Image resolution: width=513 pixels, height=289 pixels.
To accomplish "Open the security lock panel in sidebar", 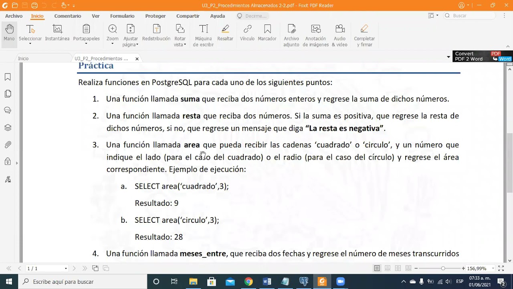I will point(8,162).
